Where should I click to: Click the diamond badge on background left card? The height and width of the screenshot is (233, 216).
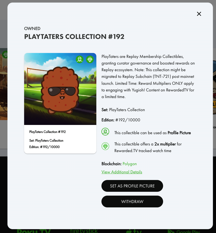[5, 55]
